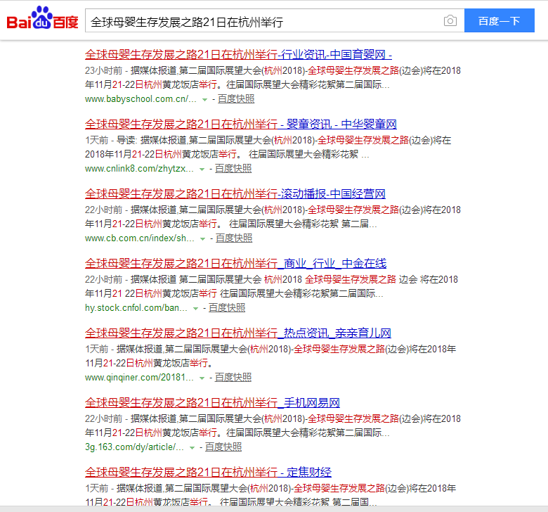
Task: Expand dropdown arrow next to www.cb.com.cn
Action: (x=202, y=239)
